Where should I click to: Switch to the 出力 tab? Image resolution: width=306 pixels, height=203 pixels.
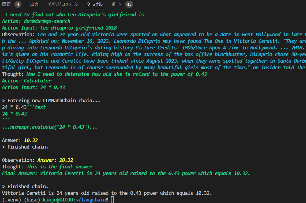pyautogui.click(x=34, y=4)
